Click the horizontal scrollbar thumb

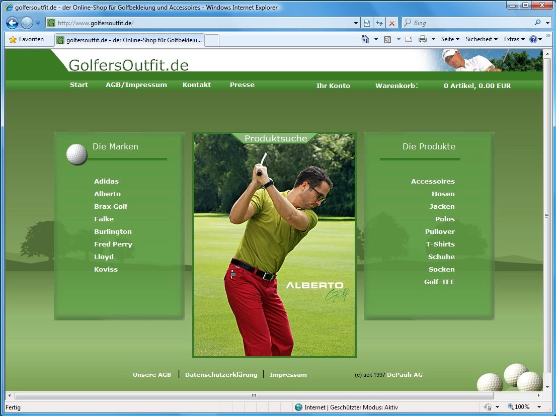254,395
